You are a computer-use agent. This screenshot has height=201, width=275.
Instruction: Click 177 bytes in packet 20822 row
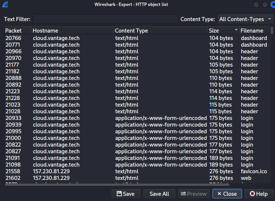[x=221, y=145]
